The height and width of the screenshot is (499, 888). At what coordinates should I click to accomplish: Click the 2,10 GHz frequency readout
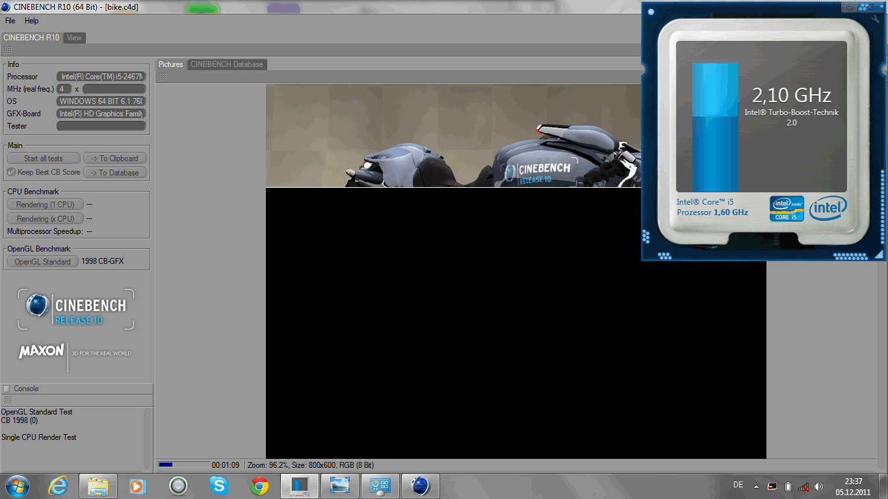[x=792, y=96]
